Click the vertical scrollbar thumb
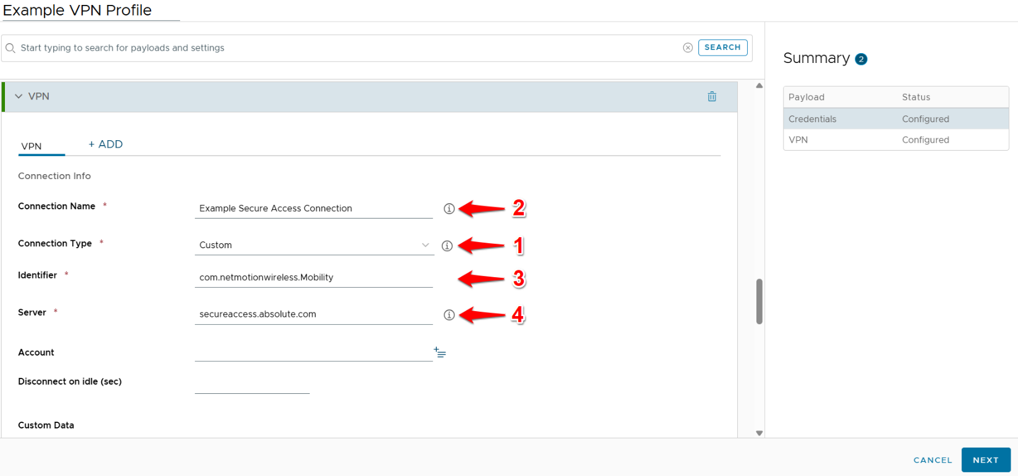1018x476 pixels. tap(759, 301)
